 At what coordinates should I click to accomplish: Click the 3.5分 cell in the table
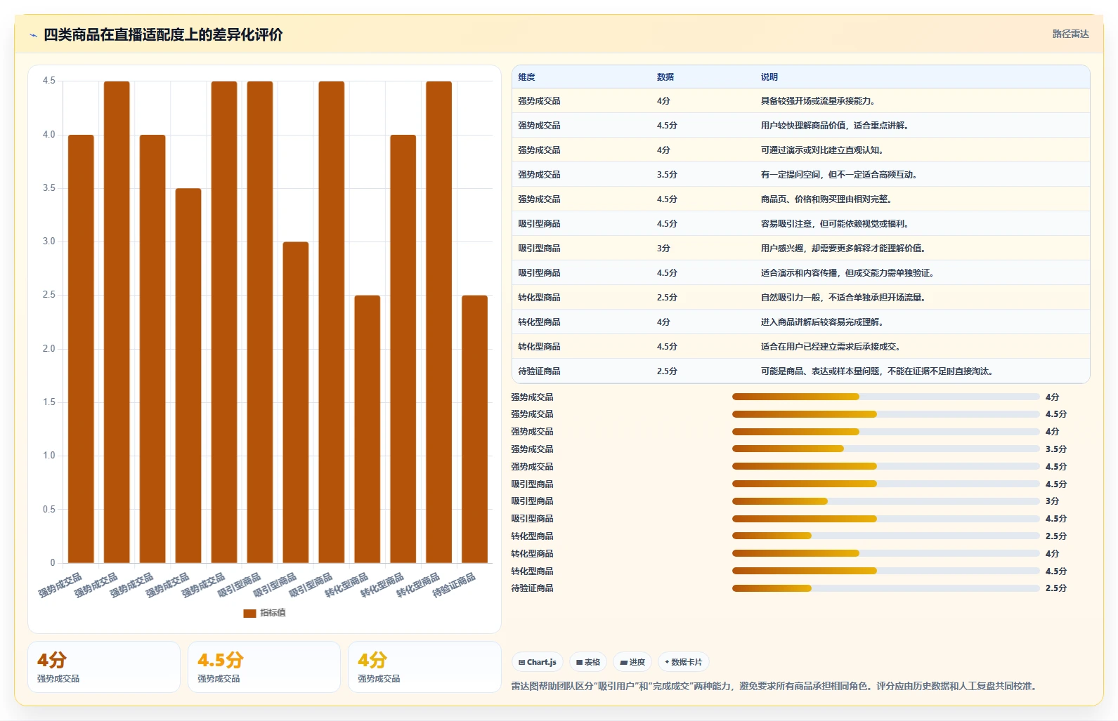pyautogui.click(x=667, y=175)
